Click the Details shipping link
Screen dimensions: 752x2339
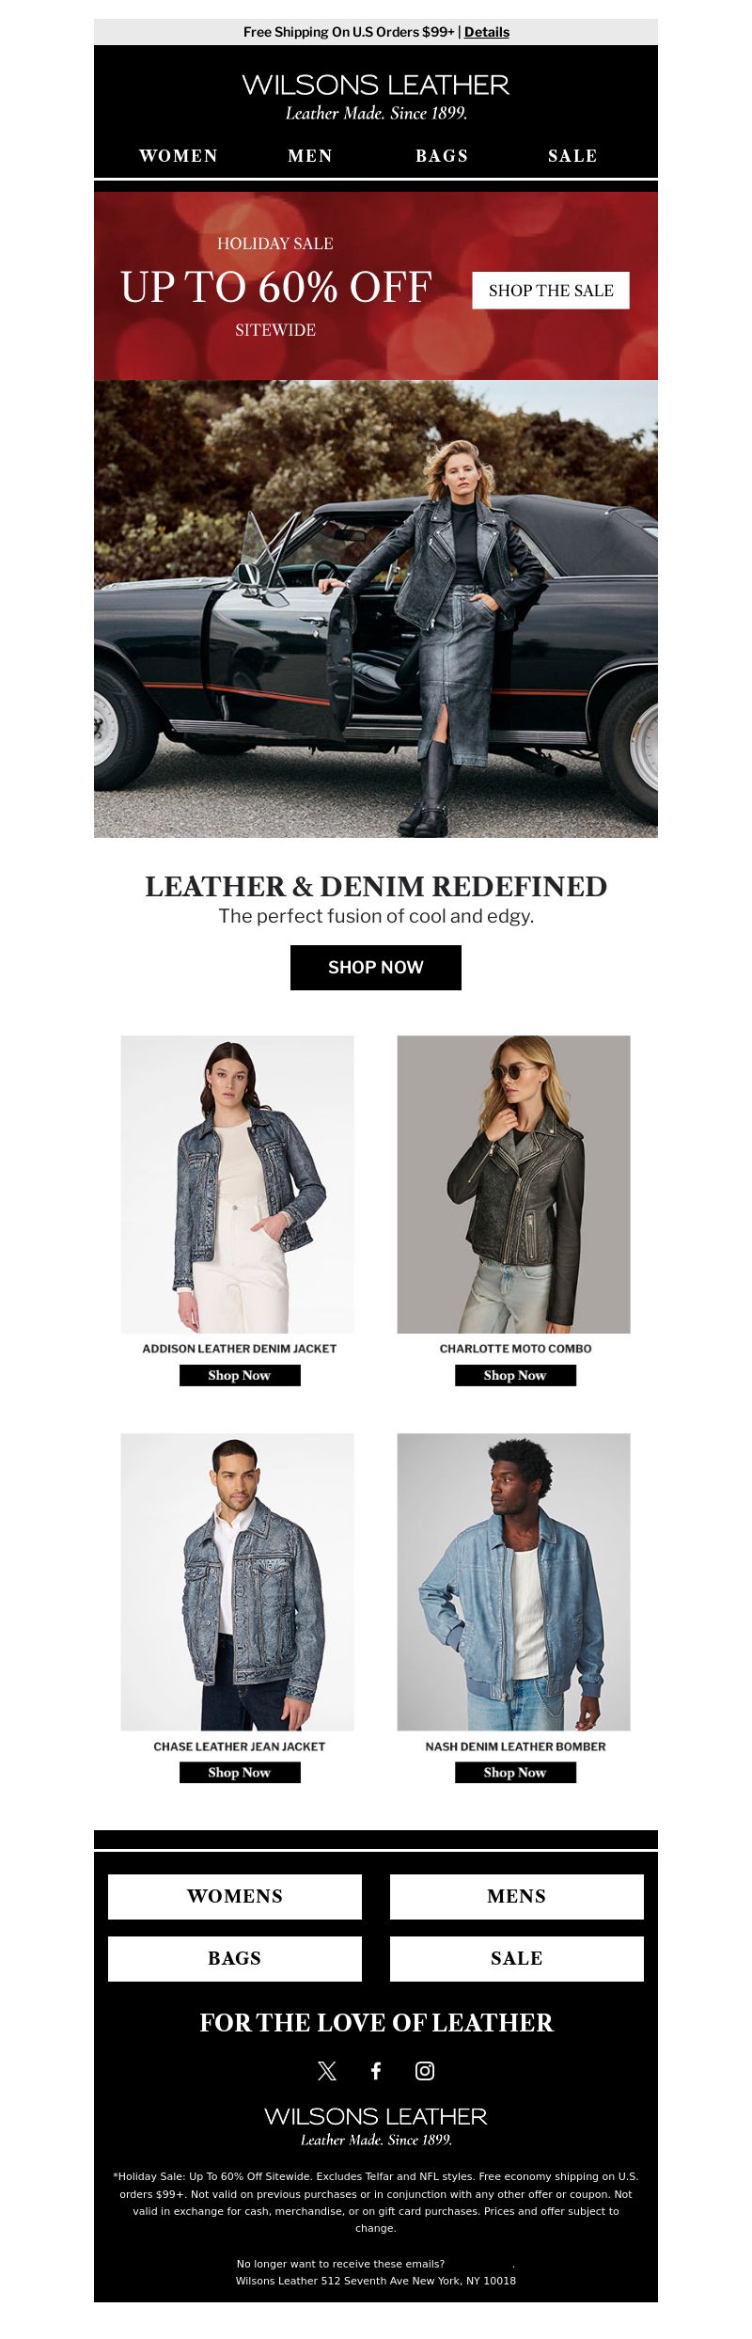pyautogui.click(x=487, y=32)
